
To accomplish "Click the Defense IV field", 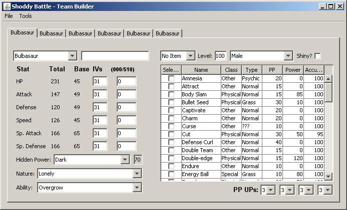I will pyautogui.click(x=100, y=107).
